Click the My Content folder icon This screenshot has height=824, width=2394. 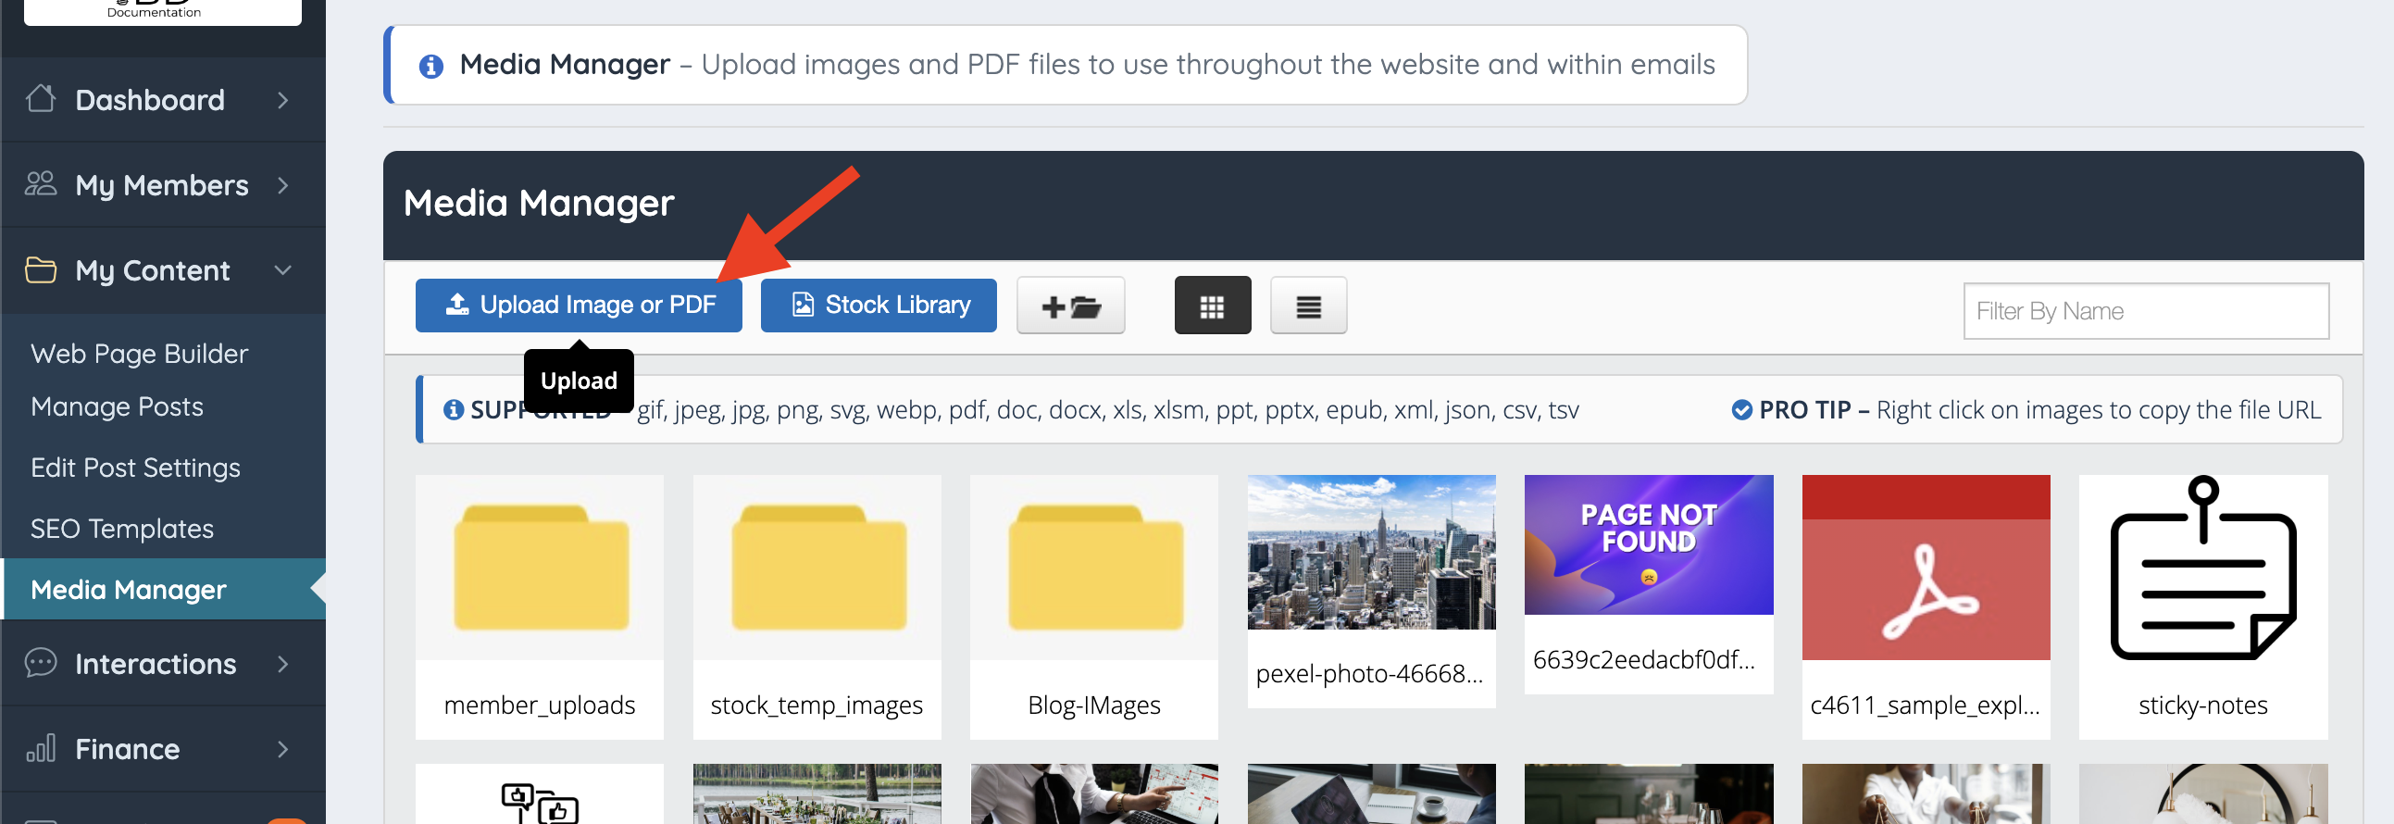click(x=41, y=269)
